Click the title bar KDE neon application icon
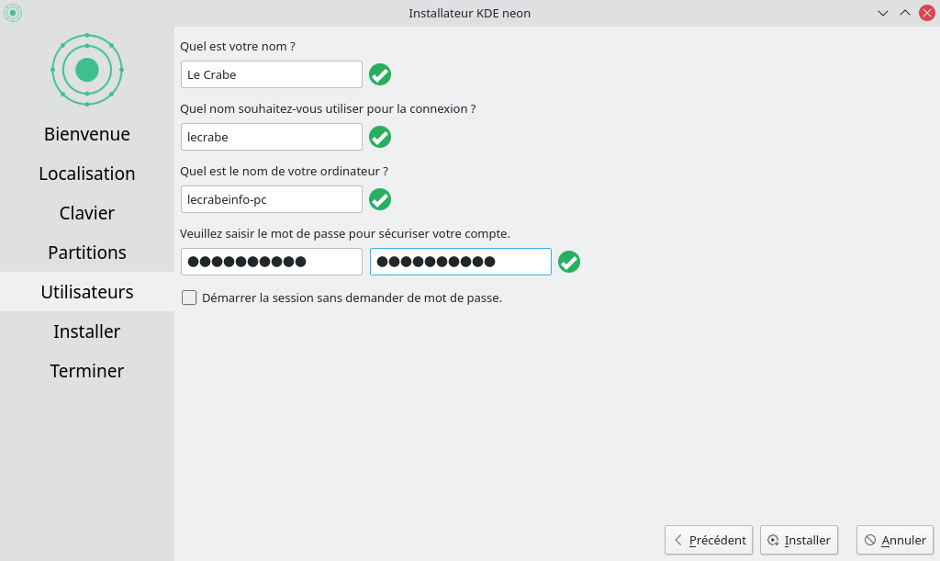Image resolution: width=940 pixels, height=561 pixels. tap(13, 13)
